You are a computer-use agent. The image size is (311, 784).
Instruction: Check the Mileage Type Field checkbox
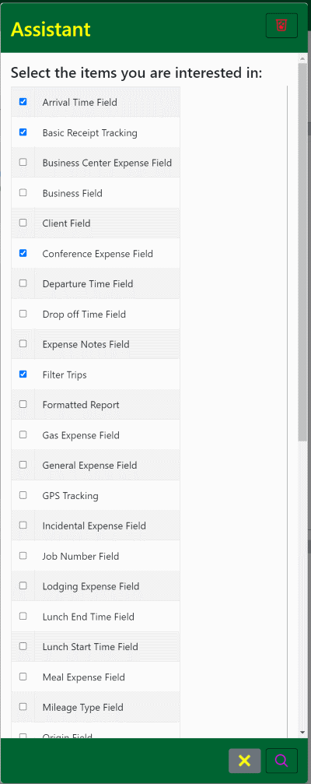[23, 706]
